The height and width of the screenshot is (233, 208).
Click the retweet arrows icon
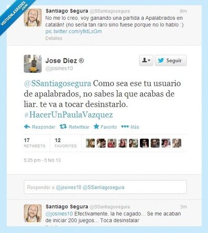pos(63,127)
